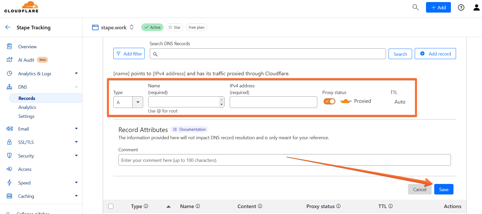Open the record Type dropdown showing A
The image size is (482, 214).
[x=128, y=102]
